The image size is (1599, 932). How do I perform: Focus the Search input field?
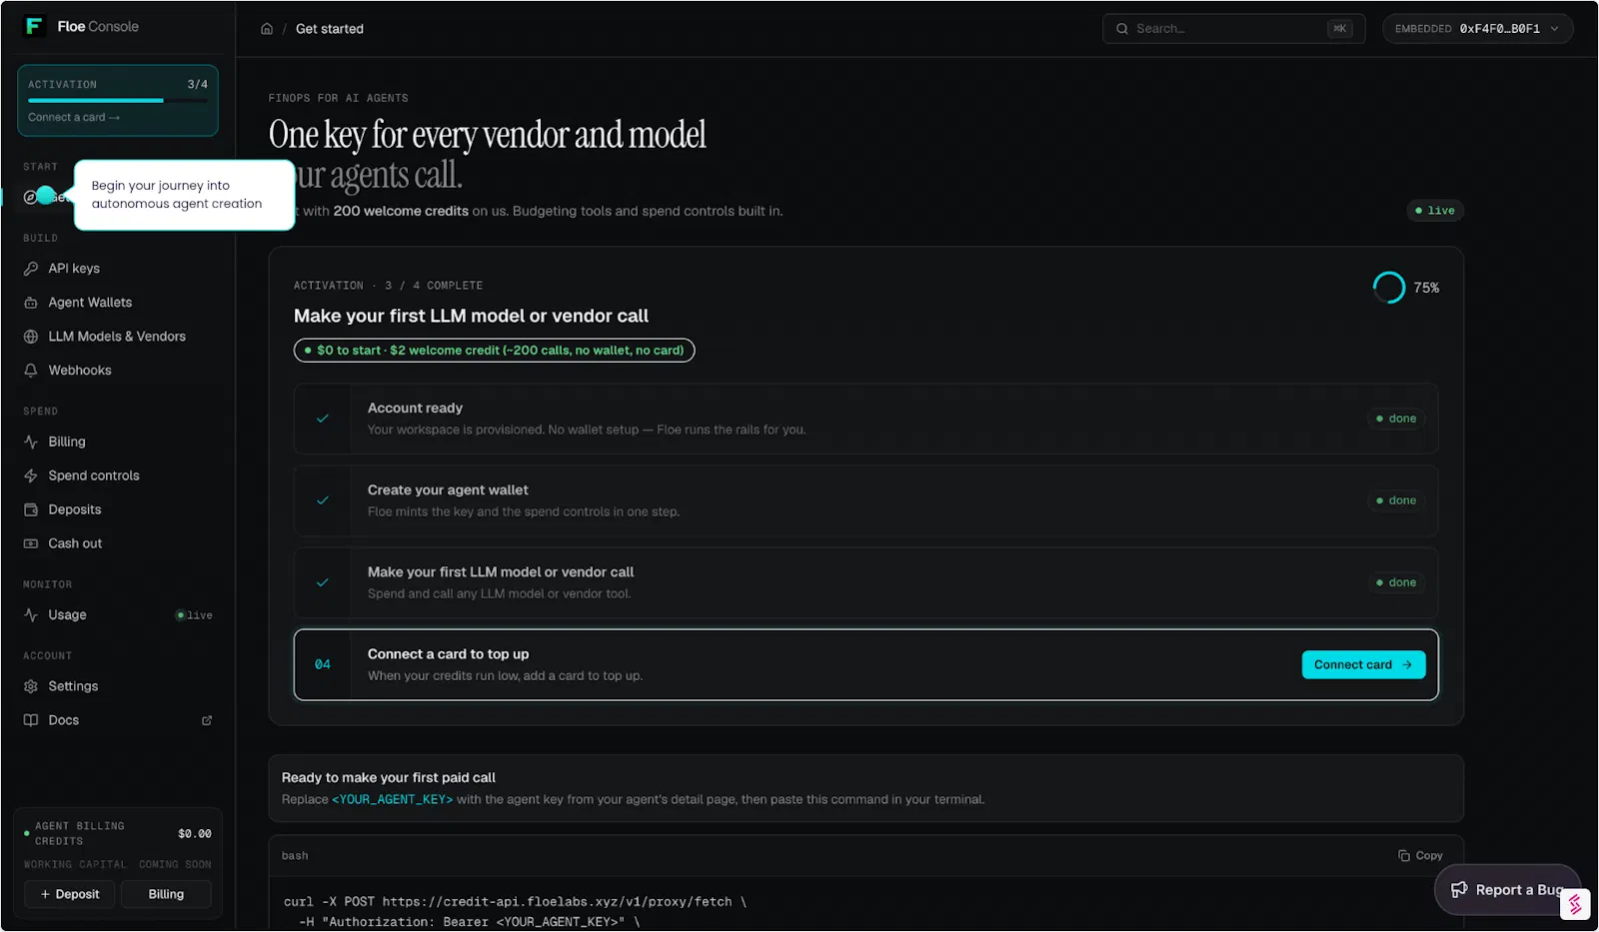pos(1233,29)
